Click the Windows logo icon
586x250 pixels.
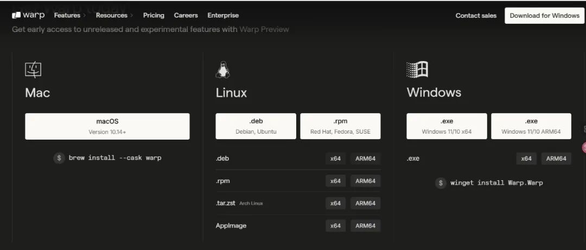[x=417, y=70]
